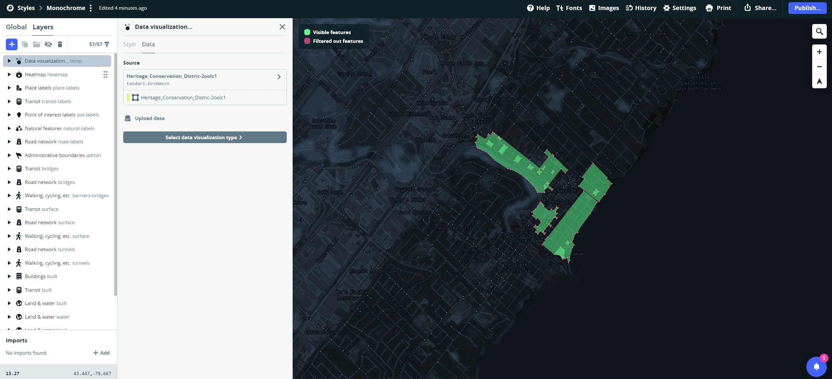
Task: Click the group layers folder icon
Action: click(x=36, y=44)
